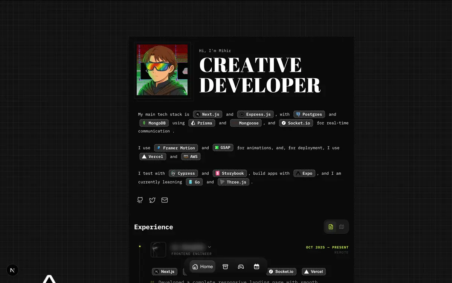Click the pixel-art avatar image
Image resolution: width=452 pixels, height=283 pixels.
point(162,70)
